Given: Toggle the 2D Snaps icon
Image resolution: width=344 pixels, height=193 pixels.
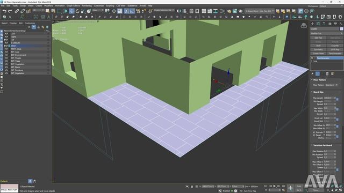Looking at the screenshot, I should [x=126, y=11].
